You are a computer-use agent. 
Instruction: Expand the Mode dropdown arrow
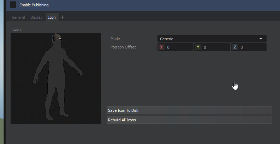click(x=261, y=39)
